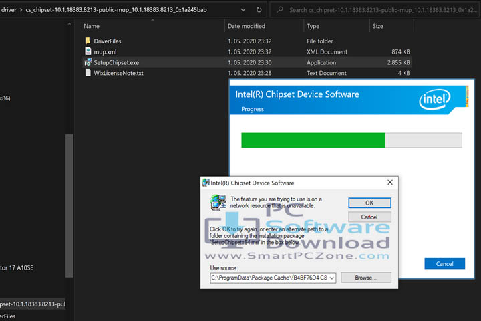Click the WixLicenseNote.txt file icon

point(88,73)
